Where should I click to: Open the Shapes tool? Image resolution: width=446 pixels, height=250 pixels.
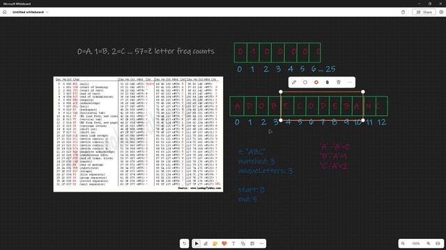click(243, 244)
